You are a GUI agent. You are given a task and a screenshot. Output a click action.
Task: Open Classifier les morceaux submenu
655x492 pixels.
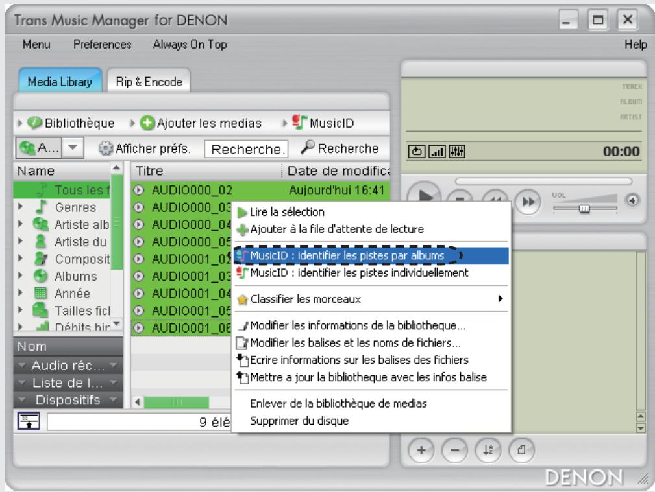[372, 299]
